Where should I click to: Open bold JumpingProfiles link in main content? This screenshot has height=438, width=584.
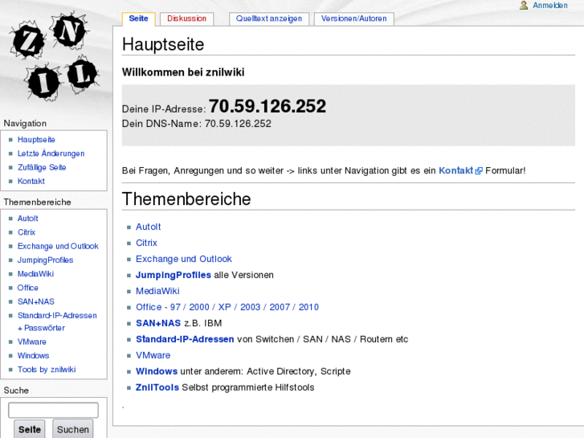(174, 275)
